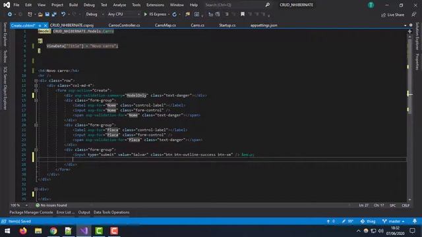Switch to the Startup.cs tab
The image size is (422, 237).
click(x=227, y=25)
